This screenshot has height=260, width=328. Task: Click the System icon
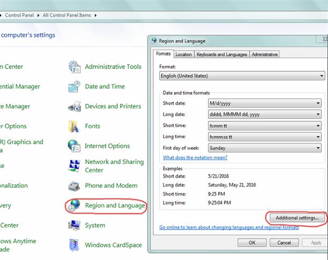[x=74, y=226]
